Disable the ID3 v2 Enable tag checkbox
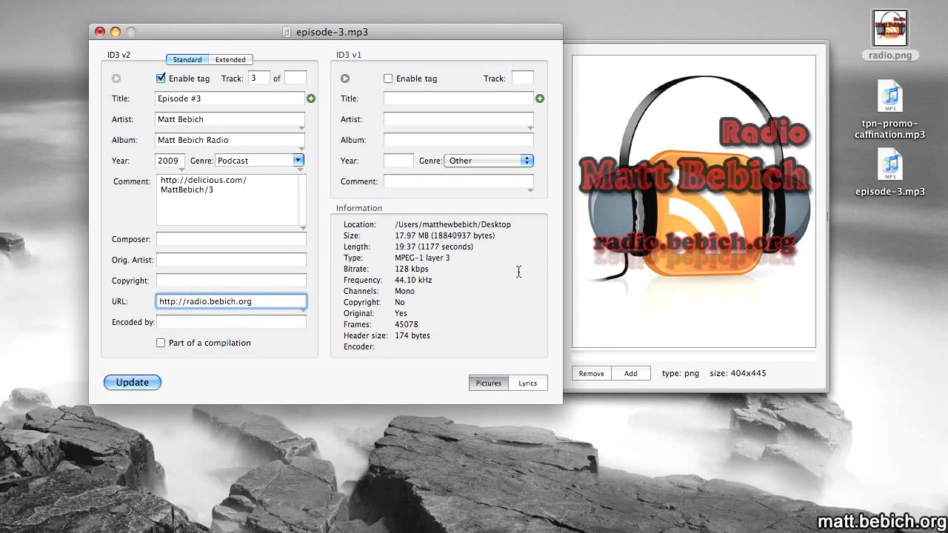The image size is (948, 533). pos(161,78)
